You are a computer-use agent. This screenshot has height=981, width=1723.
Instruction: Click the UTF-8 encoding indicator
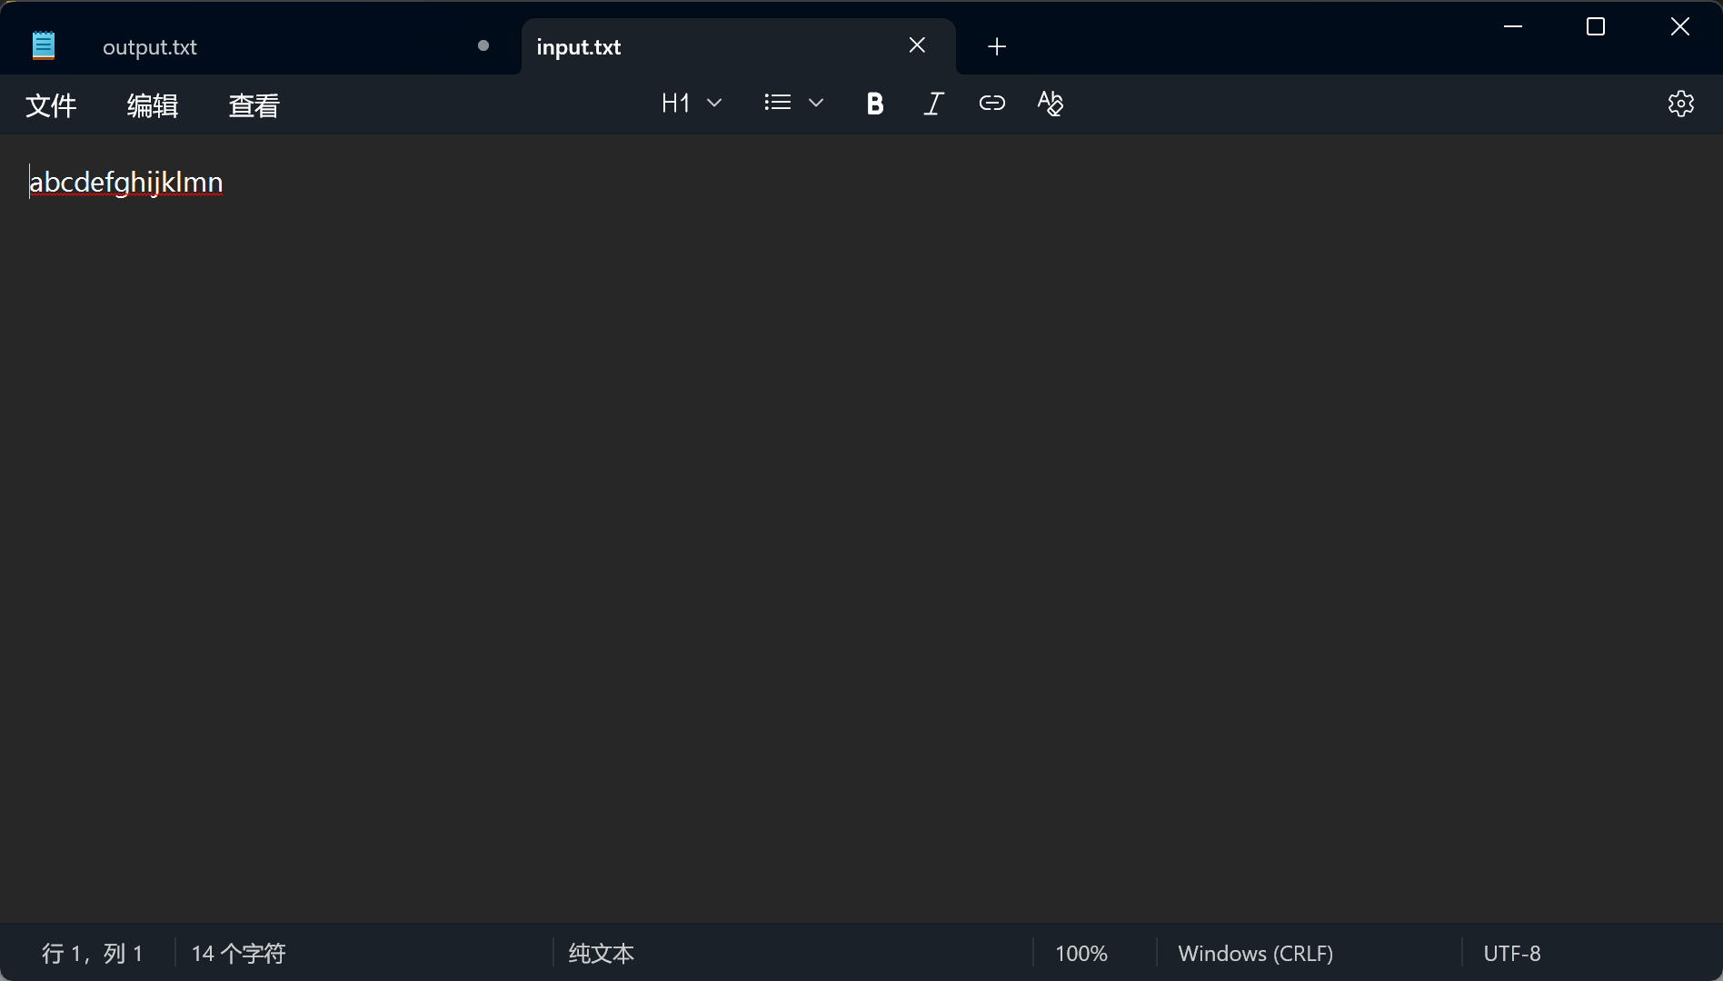[1512, 953]
